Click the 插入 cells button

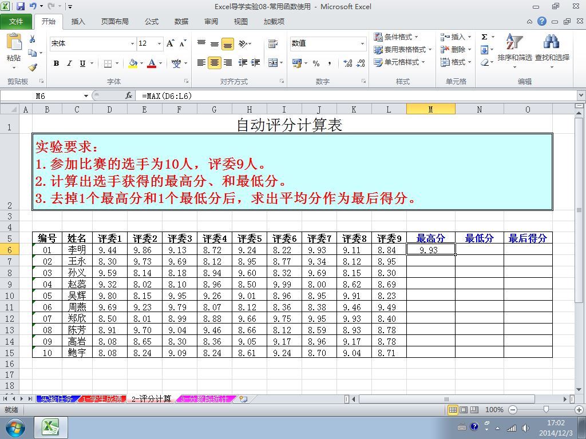(x=456, y=37)
